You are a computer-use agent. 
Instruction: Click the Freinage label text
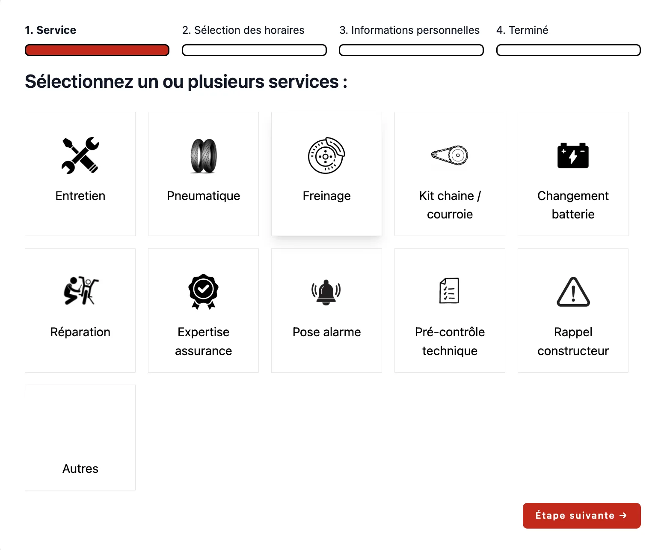tap(326, 196)
